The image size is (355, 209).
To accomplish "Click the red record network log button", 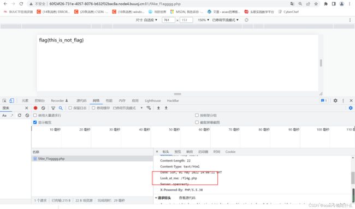I will (35, 108).
